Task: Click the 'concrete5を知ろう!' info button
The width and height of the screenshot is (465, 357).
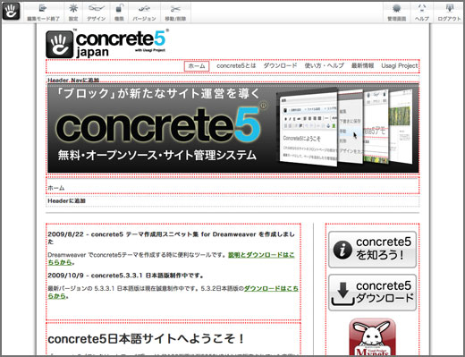Action: pos(372,250)
